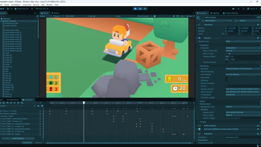
Task: Open the Package Manager icon beside the cloud
Action: (x=239, y=9)
